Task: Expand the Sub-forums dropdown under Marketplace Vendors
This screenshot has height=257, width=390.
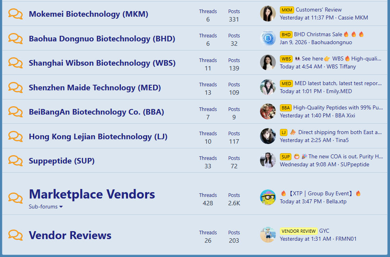Action: click(46, 207)
